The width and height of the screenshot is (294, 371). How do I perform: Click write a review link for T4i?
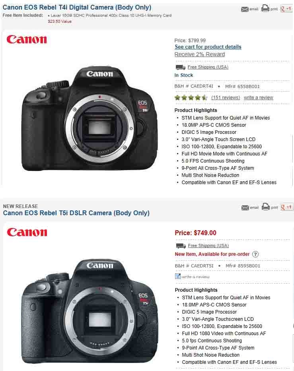click(x=258, y=98)
